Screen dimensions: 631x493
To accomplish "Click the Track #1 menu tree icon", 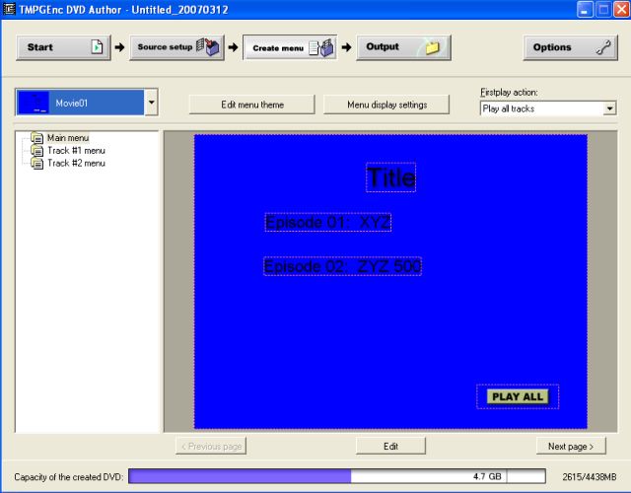I will tap(37, 151).
